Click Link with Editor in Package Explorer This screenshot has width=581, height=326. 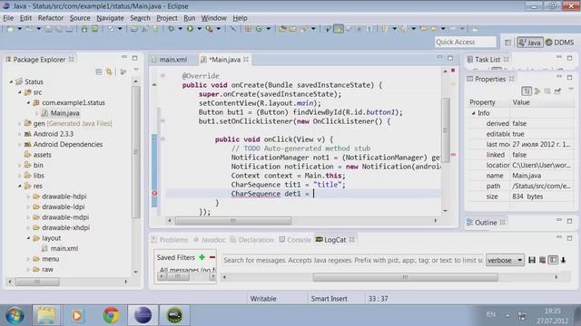tap(109, 72)
